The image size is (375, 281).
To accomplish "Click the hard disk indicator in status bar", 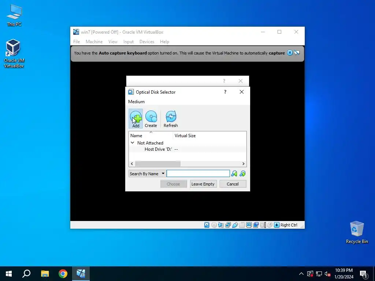I will (207, 225).
